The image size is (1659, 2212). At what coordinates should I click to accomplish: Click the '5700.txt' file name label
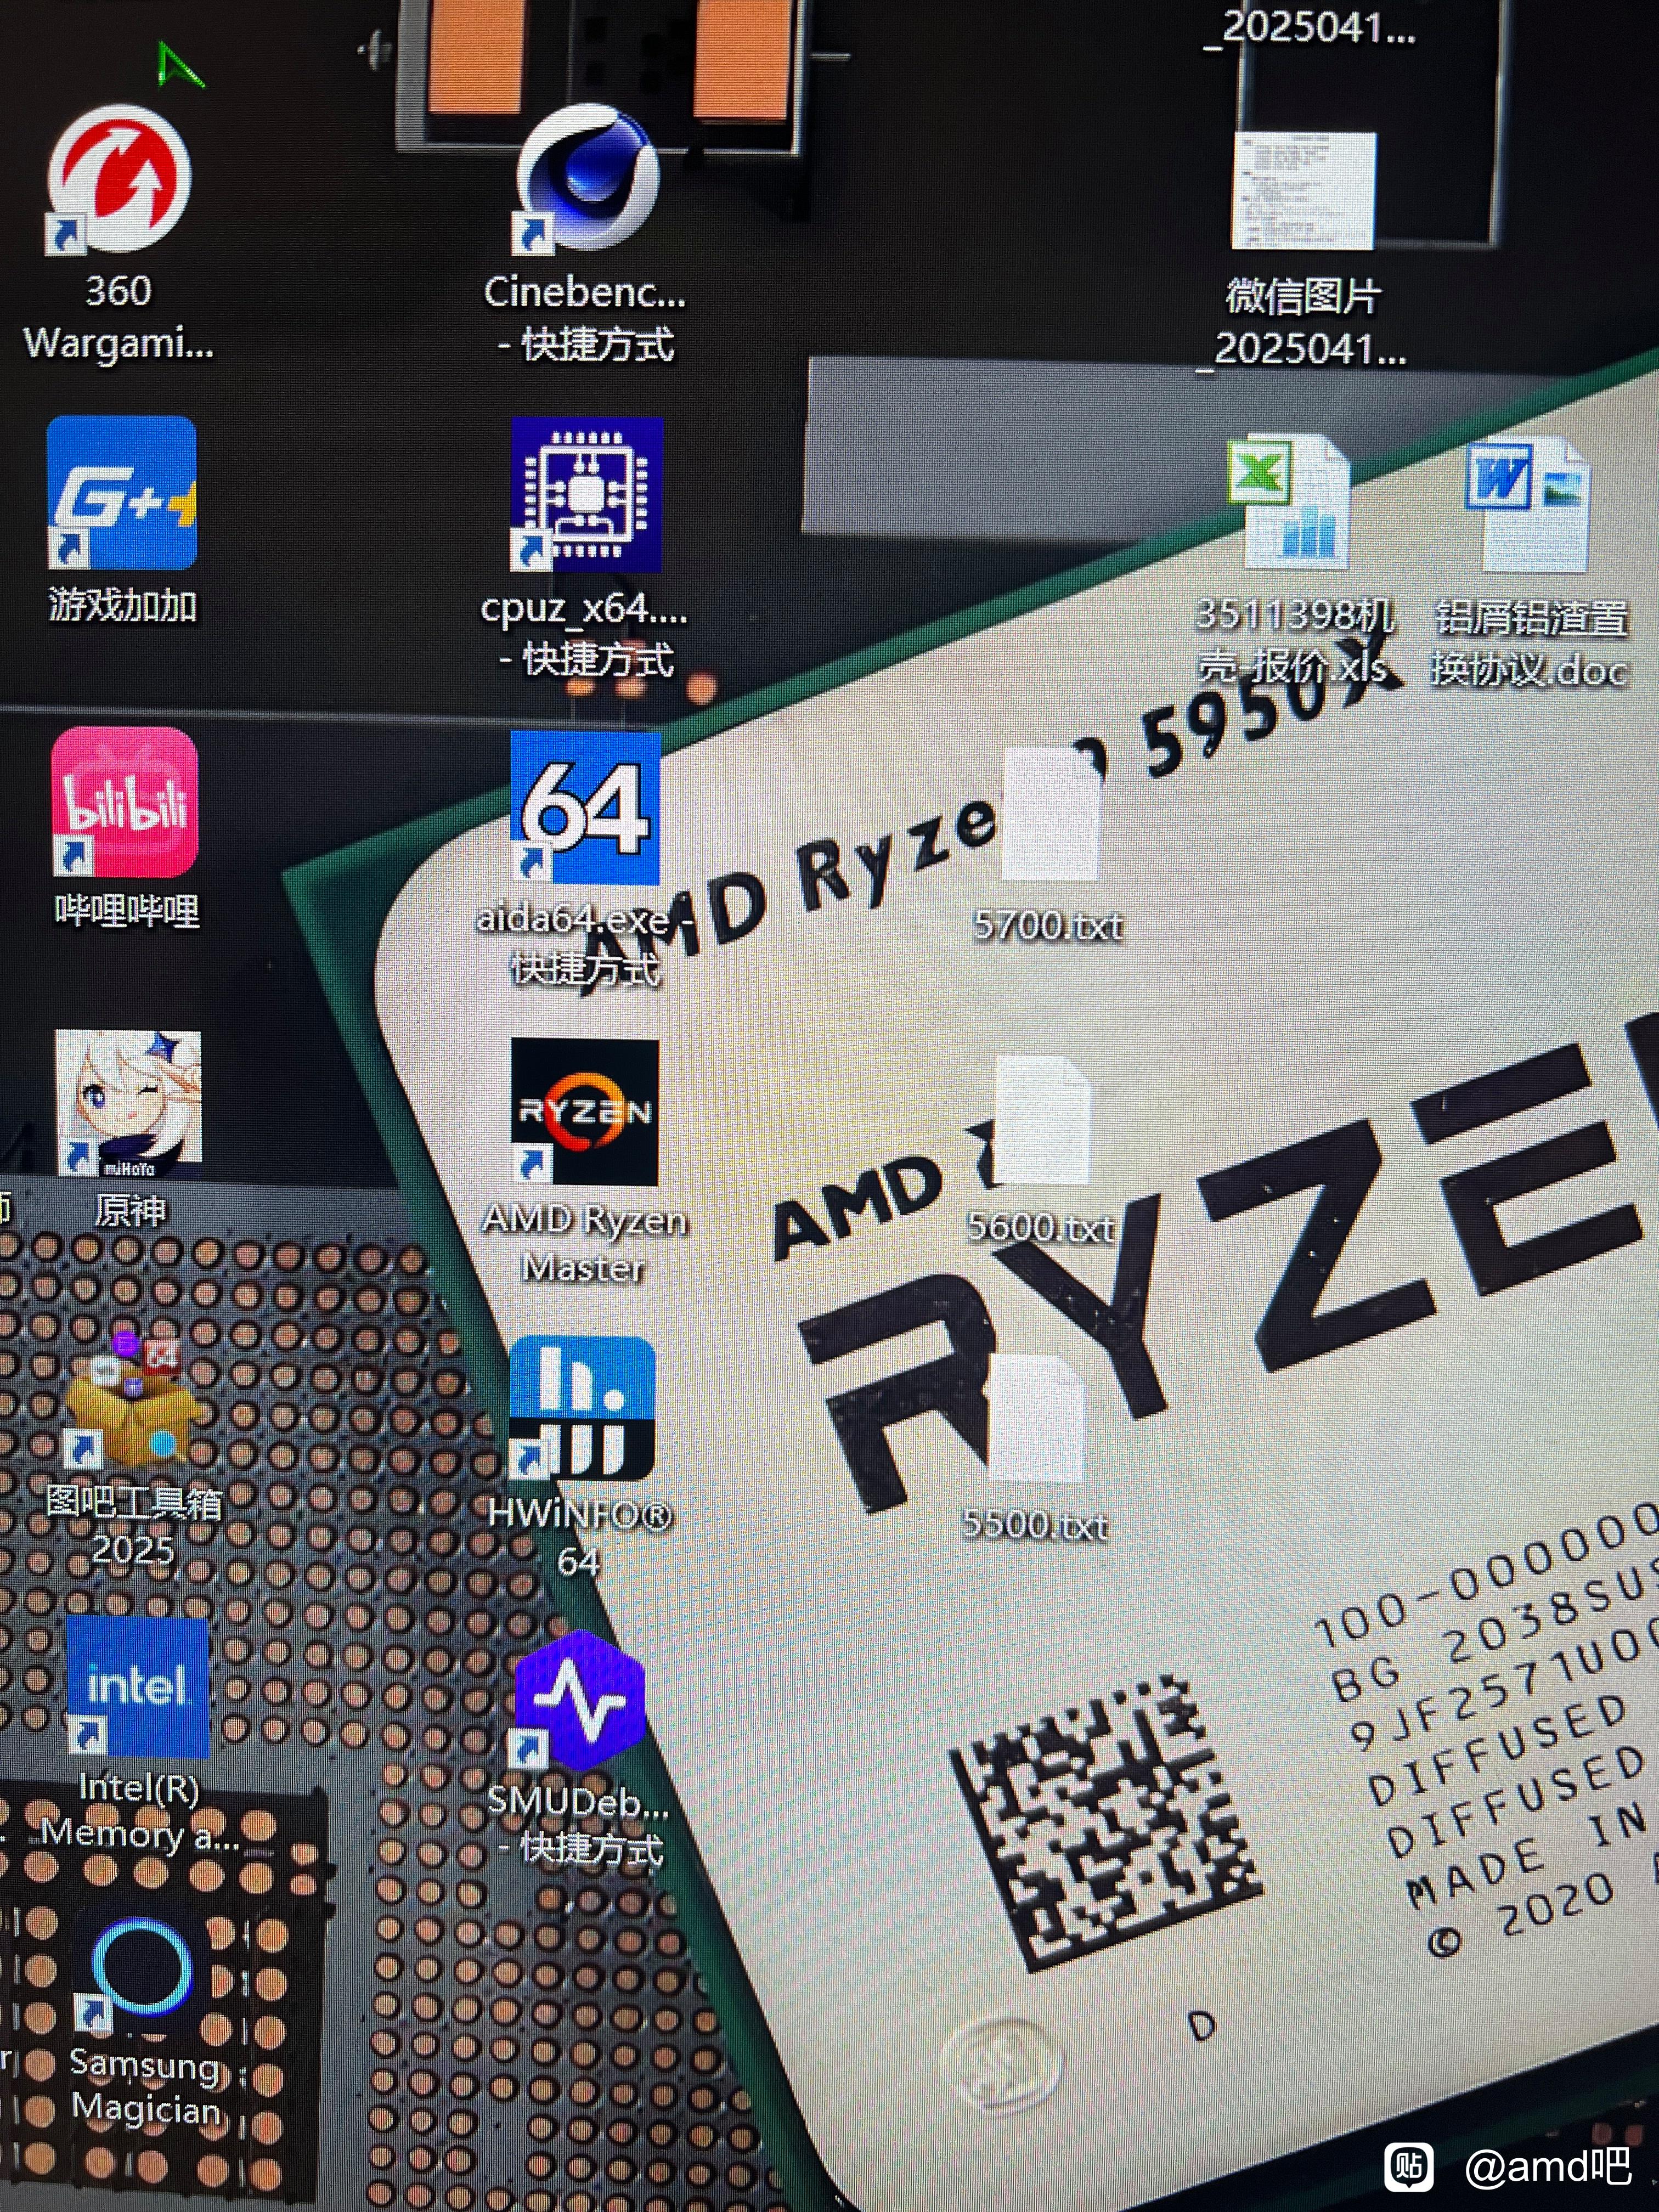(x=1048, y=925)
